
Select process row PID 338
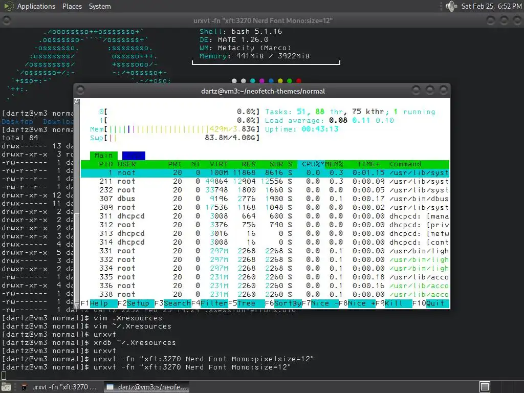point(265,294)
